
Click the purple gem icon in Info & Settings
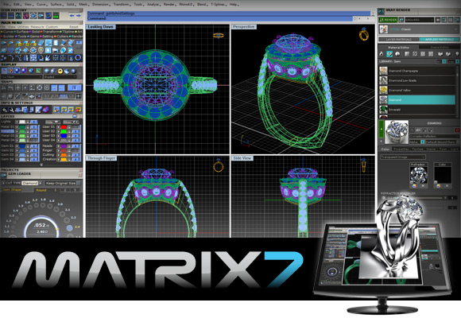click(x=45, y=110)
